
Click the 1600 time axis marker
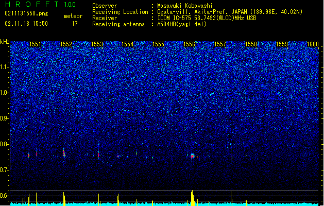[x=313, y=44]
